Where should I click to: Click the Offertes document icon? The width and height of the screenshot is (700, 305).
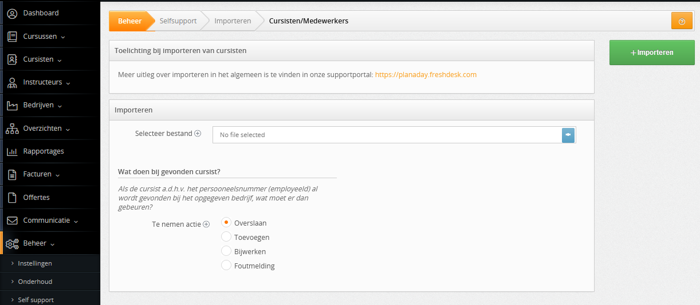(12, 198)
